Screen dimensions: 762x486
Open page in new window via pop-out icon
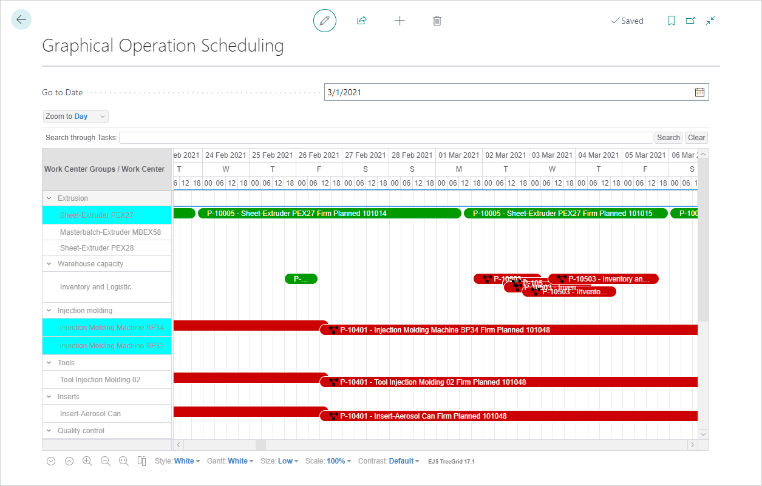tap(690, 20)
